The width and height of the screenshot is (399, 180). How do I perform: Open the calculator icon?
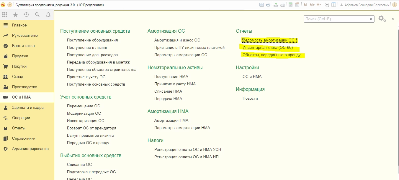[291, 5]
